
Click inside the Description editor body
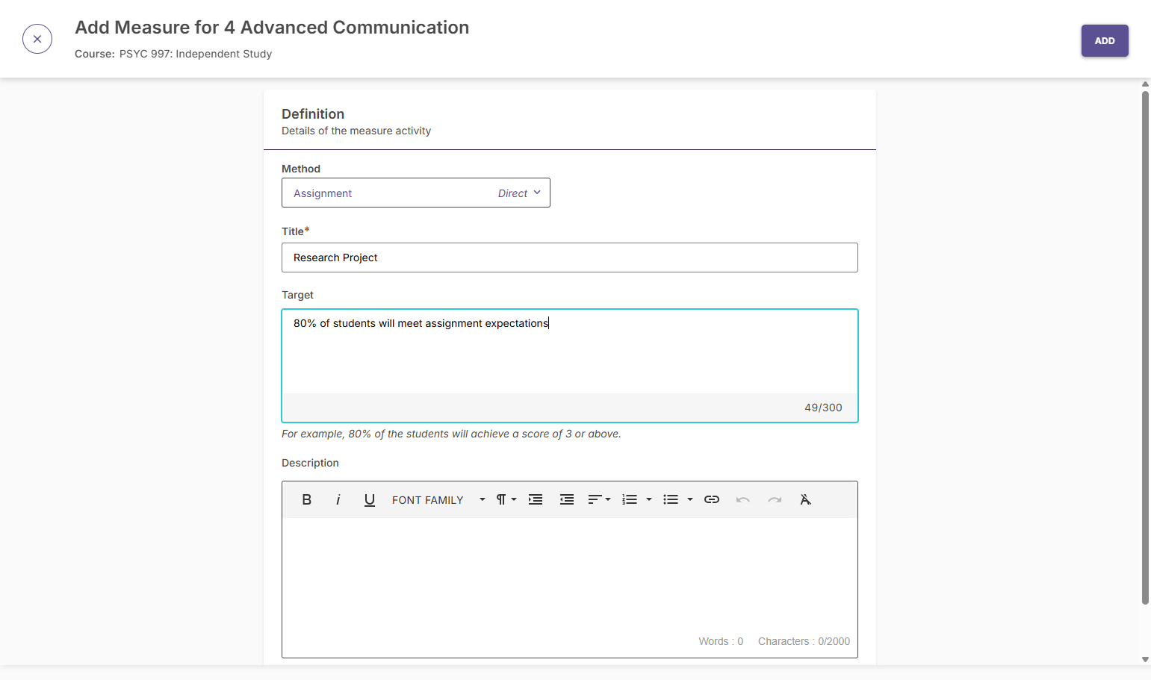[x=570, y=575]
